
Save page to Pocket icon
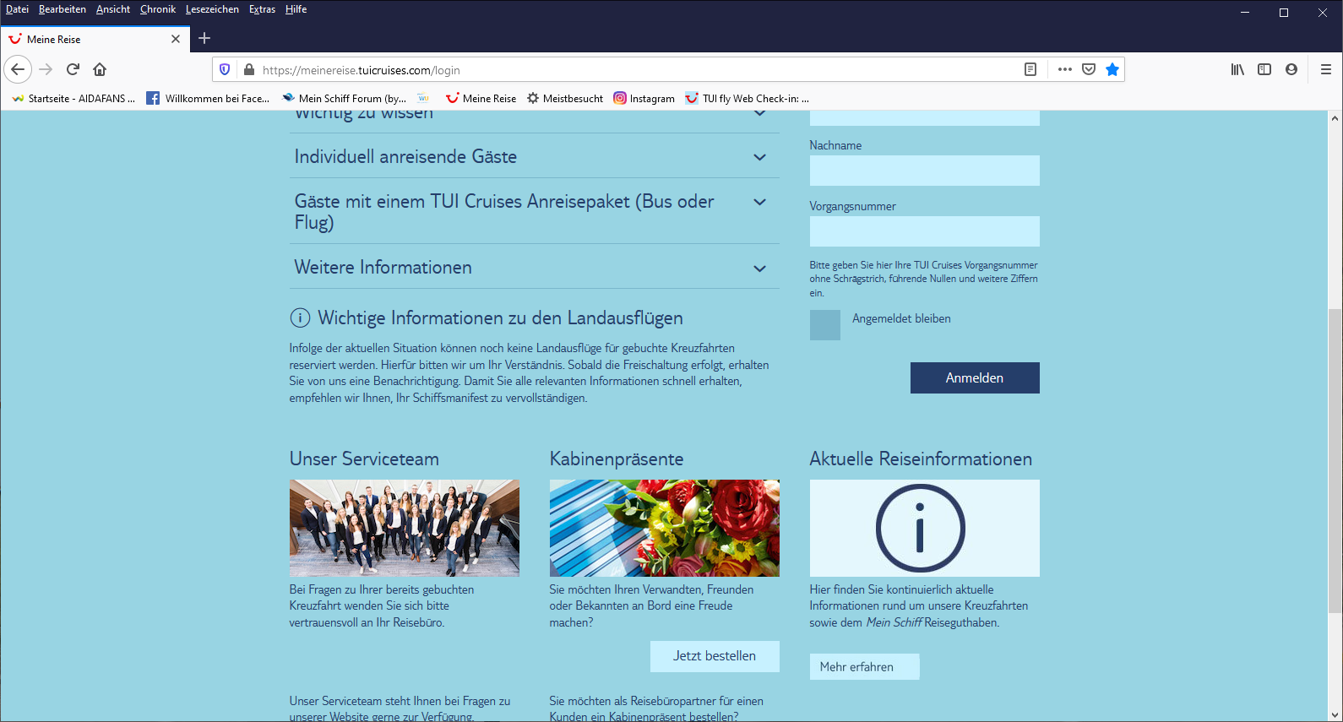1089,69
